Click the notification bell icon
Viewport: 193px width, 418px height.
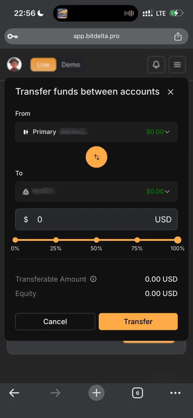click(156, 65)
